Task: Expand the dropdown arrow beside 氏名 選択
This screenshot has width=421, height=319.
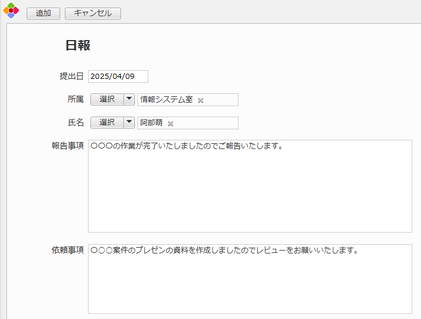Action: click(129, 122)
